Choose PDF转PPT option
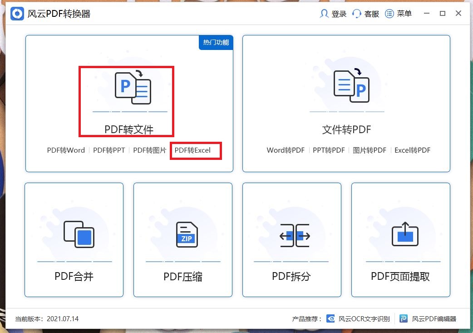This screenshot has height=333, width=473. [109, 150]
